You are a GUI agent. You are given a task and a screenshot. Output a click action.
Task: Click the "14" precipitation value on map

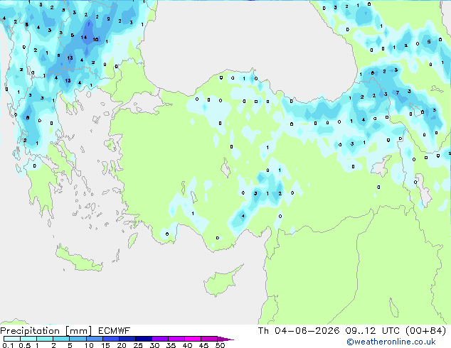pyautogui.click(x=84, y=38)
